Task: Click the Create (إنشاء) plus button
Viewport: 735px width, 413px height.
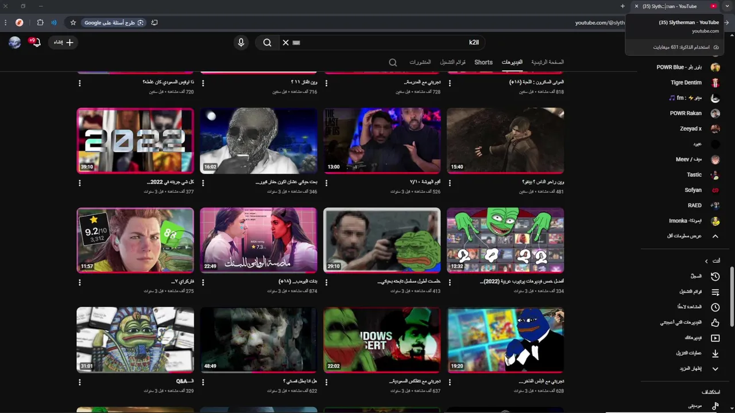Action: pos(63,42)
